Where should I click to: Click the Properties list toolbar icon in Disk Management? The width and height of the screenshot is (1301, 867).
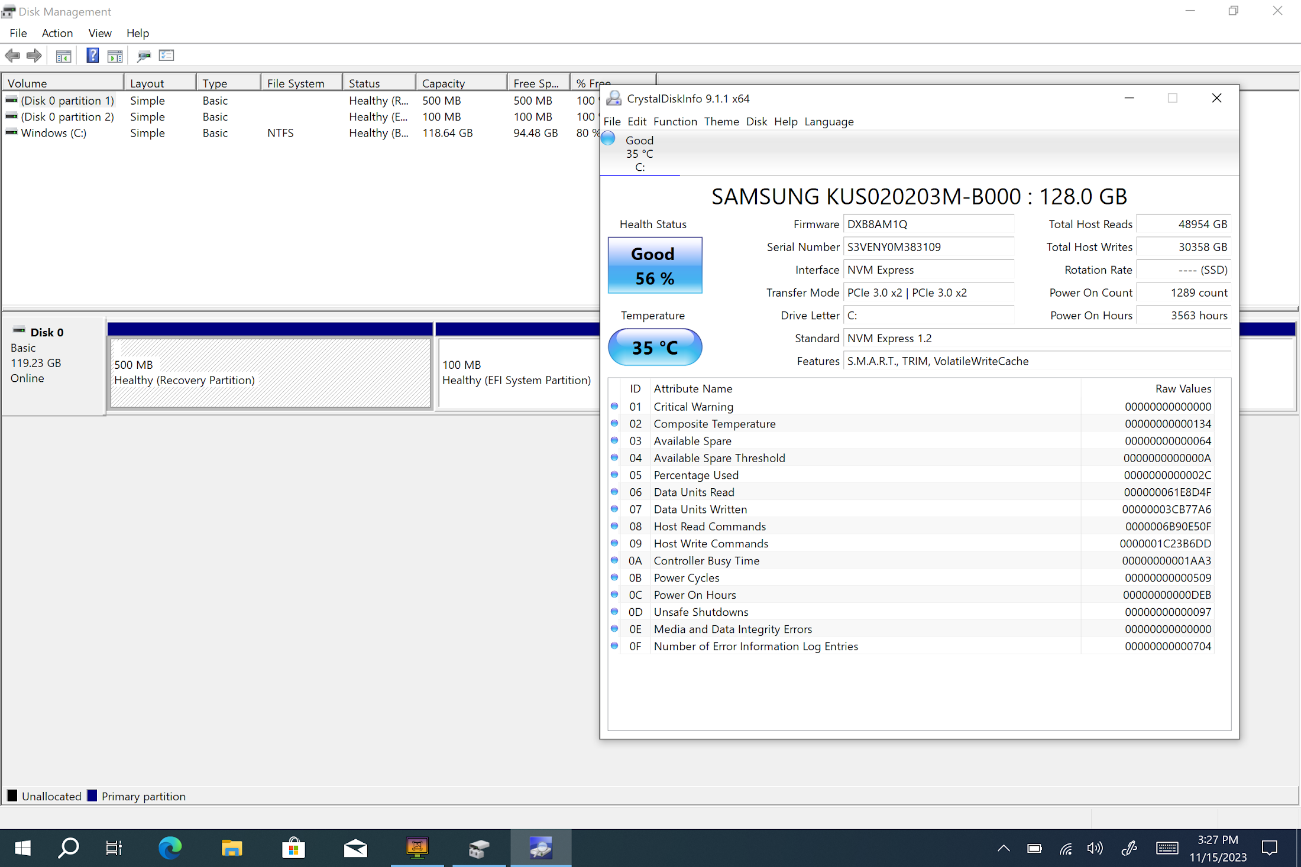pyautogui.click(x=167, y=56)
